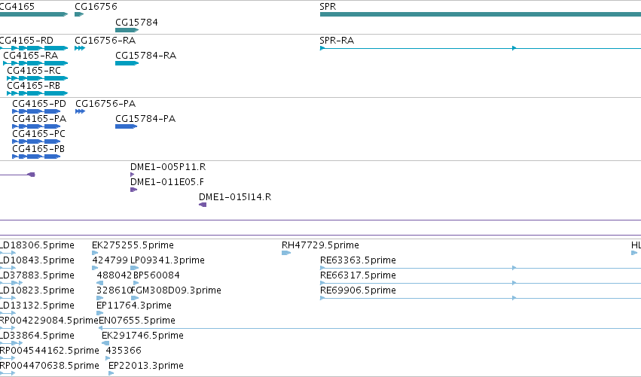The height and width of the screenshot is (377, 641).
Task: Click the DME1-005P11.R marker
Action: [x=132, y=175]
